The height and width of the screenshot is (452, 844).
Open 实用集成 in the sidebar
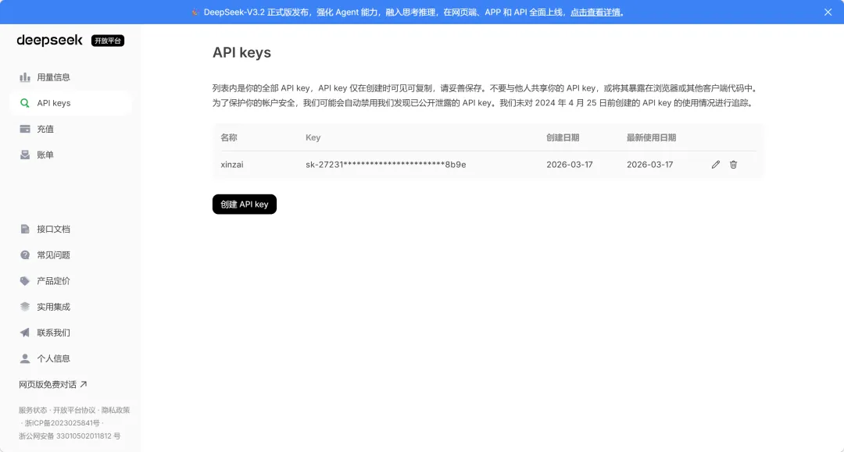pyautogui.click(x=70, y=306)
